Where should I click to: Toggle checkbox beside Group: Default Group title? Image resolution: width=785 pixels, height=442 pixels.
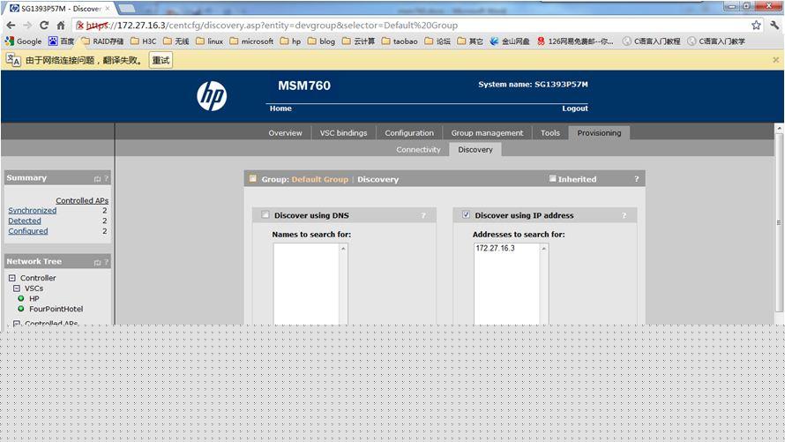[253, 179]
